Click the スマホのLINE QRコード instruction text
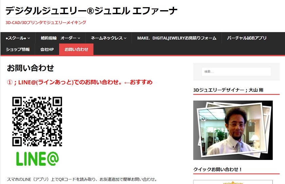 [x=82, y=179]
